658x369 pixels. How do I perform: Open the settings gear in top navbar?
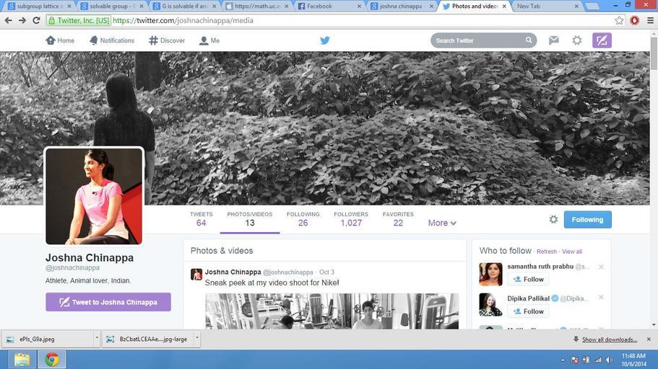(577, 40)
